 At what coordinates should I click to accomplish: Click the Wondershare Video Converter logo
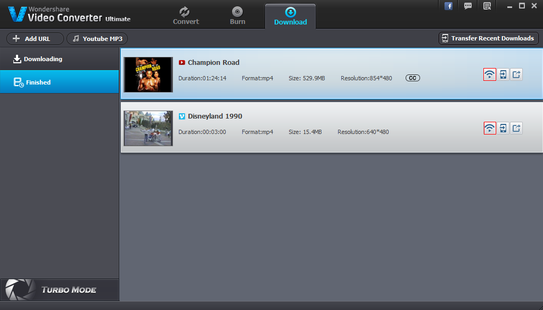point(69,14)
